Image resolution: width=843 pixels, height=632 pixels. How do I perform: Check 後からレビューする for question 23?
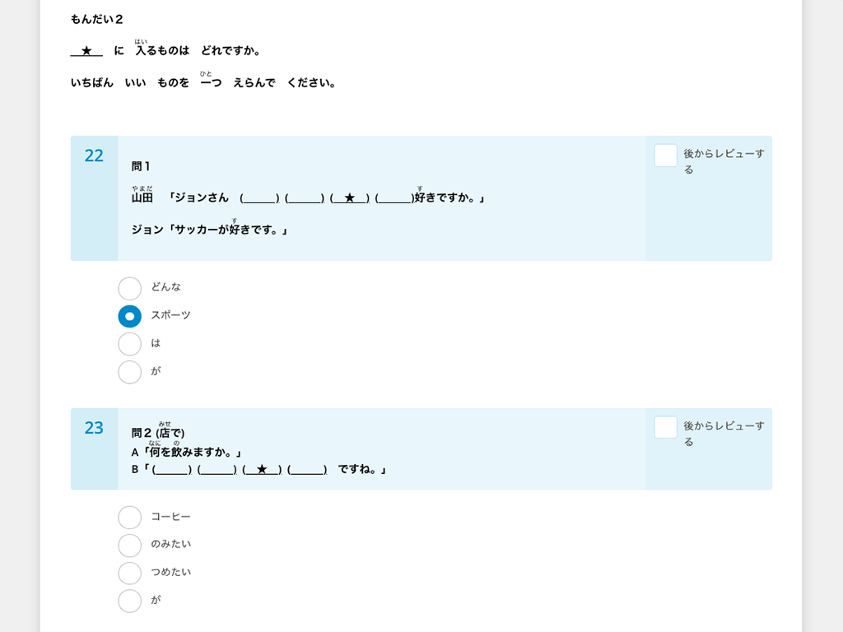pyautogui.click(x=664, y=428)
